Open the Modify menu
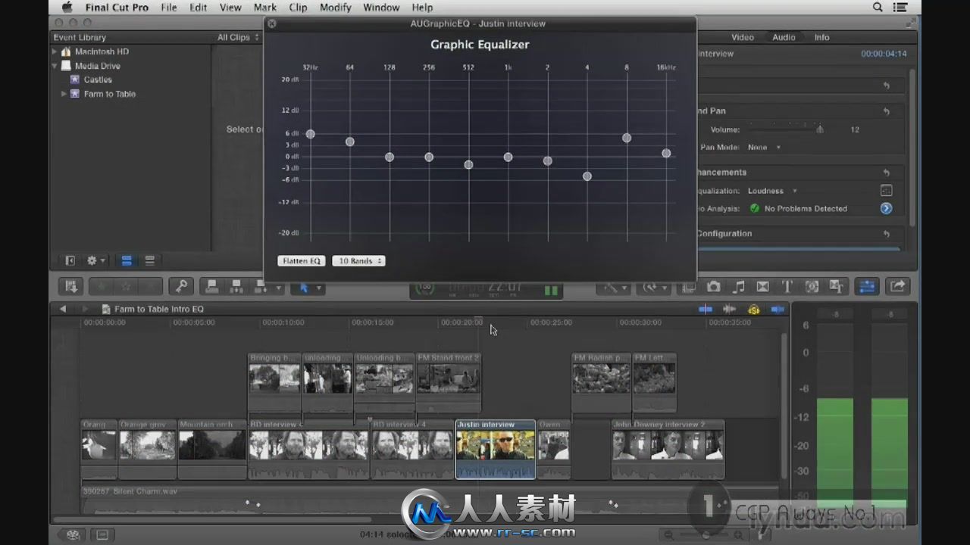The width and height of the screenshot is (970, 545). point(336,8)
